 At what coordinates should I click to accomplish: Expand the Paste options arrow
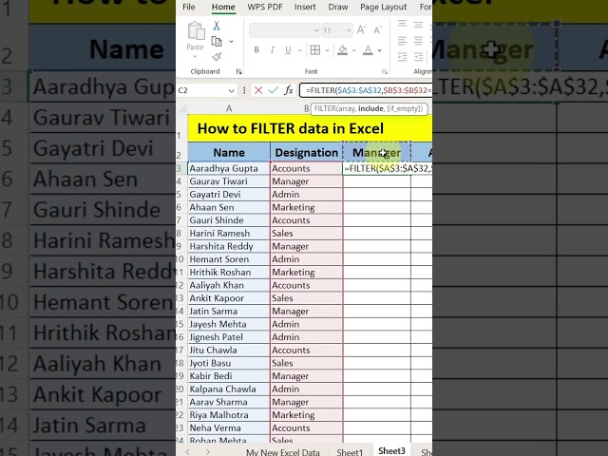click(x=195, y=57)
